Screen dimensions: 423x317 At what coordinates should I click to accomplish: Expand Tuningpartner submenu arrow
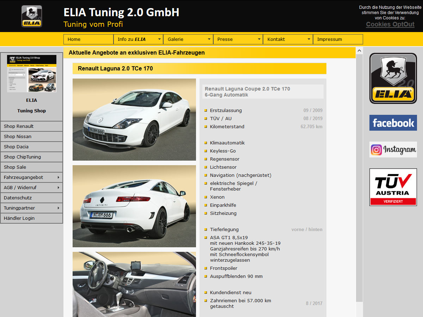coord(58,208)
